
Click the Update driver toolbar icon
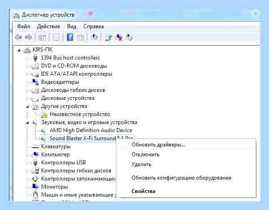pyautogui.click(x=108, y=37)
